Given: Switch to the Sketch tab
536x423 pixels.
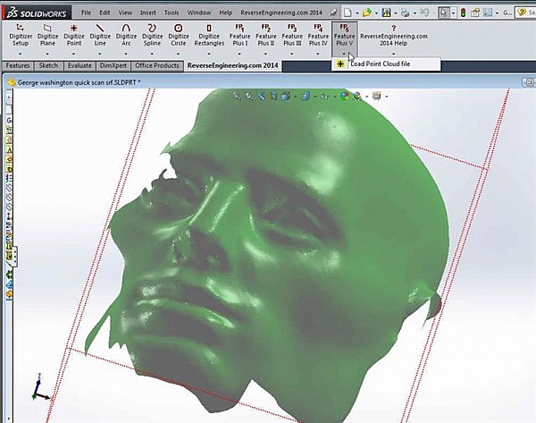Looking at the screenshot, I should pos(48,65).
